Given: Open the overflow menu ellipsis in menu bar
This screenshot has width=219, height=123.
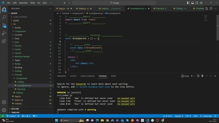Looking at the screenshot, I should (51, 3).
